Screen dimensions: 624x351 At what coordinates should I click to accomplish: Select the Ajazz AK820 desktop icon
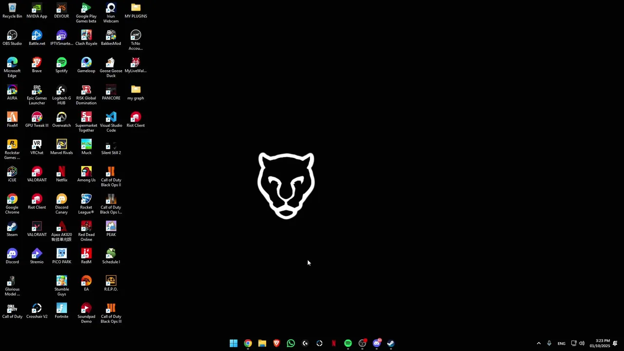[61, 232]
